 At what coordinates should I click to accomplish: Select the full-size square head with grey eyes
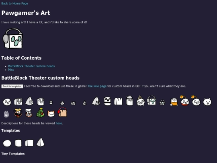point(18,101)
